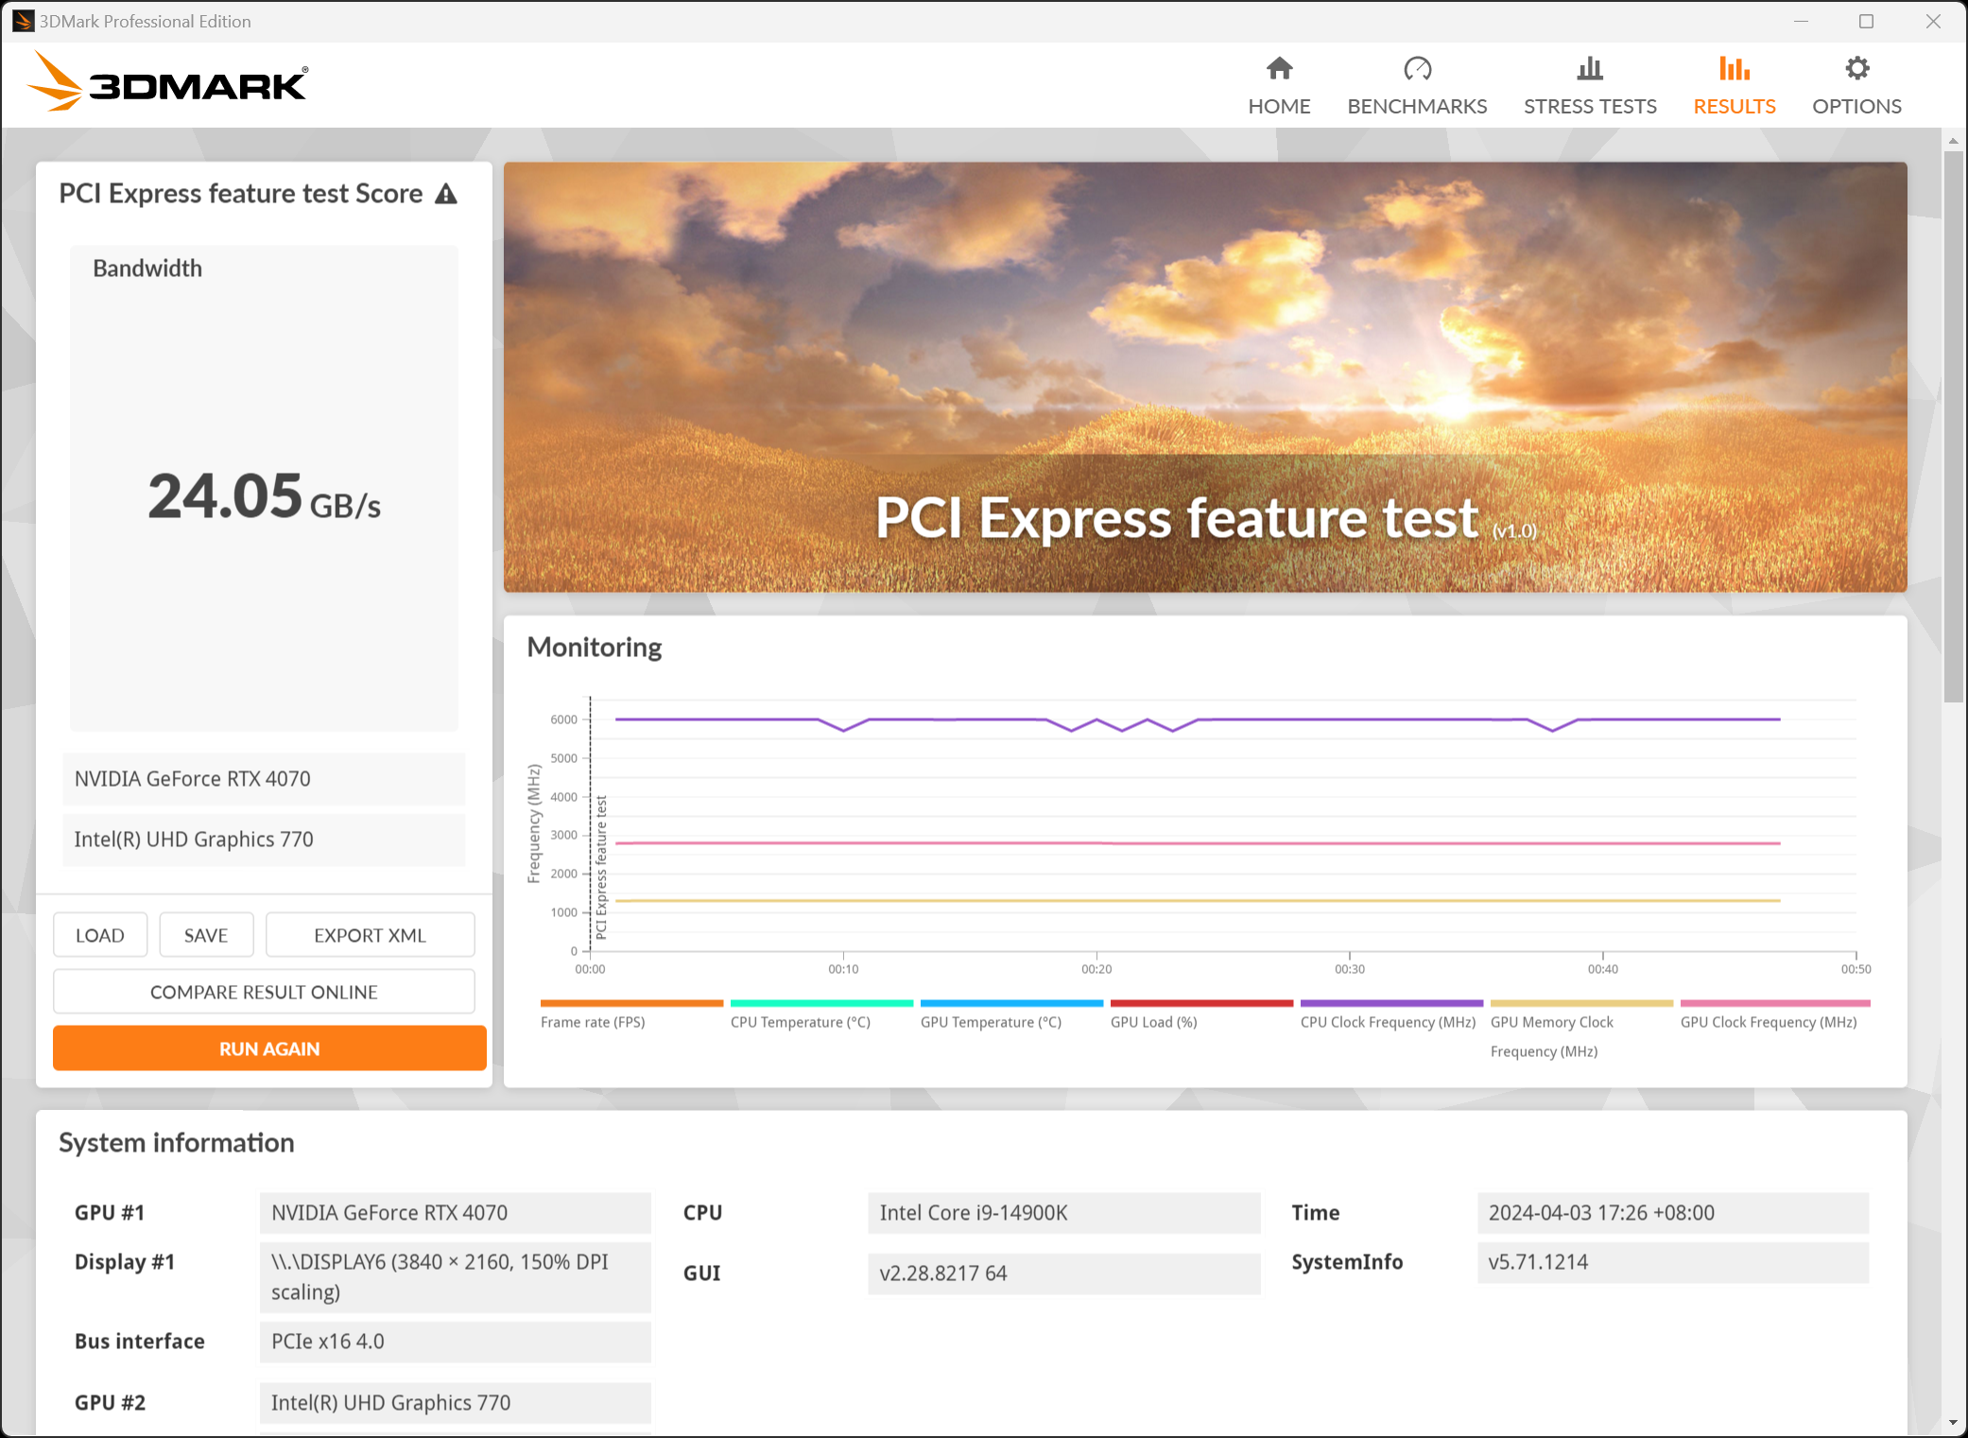
Task: Click COMPARE RESULT ONLINE button
Action: pos(264,992)
